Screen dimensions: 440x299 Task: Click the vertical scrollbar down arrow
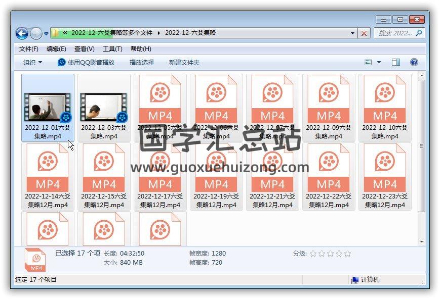pos(421,242)
